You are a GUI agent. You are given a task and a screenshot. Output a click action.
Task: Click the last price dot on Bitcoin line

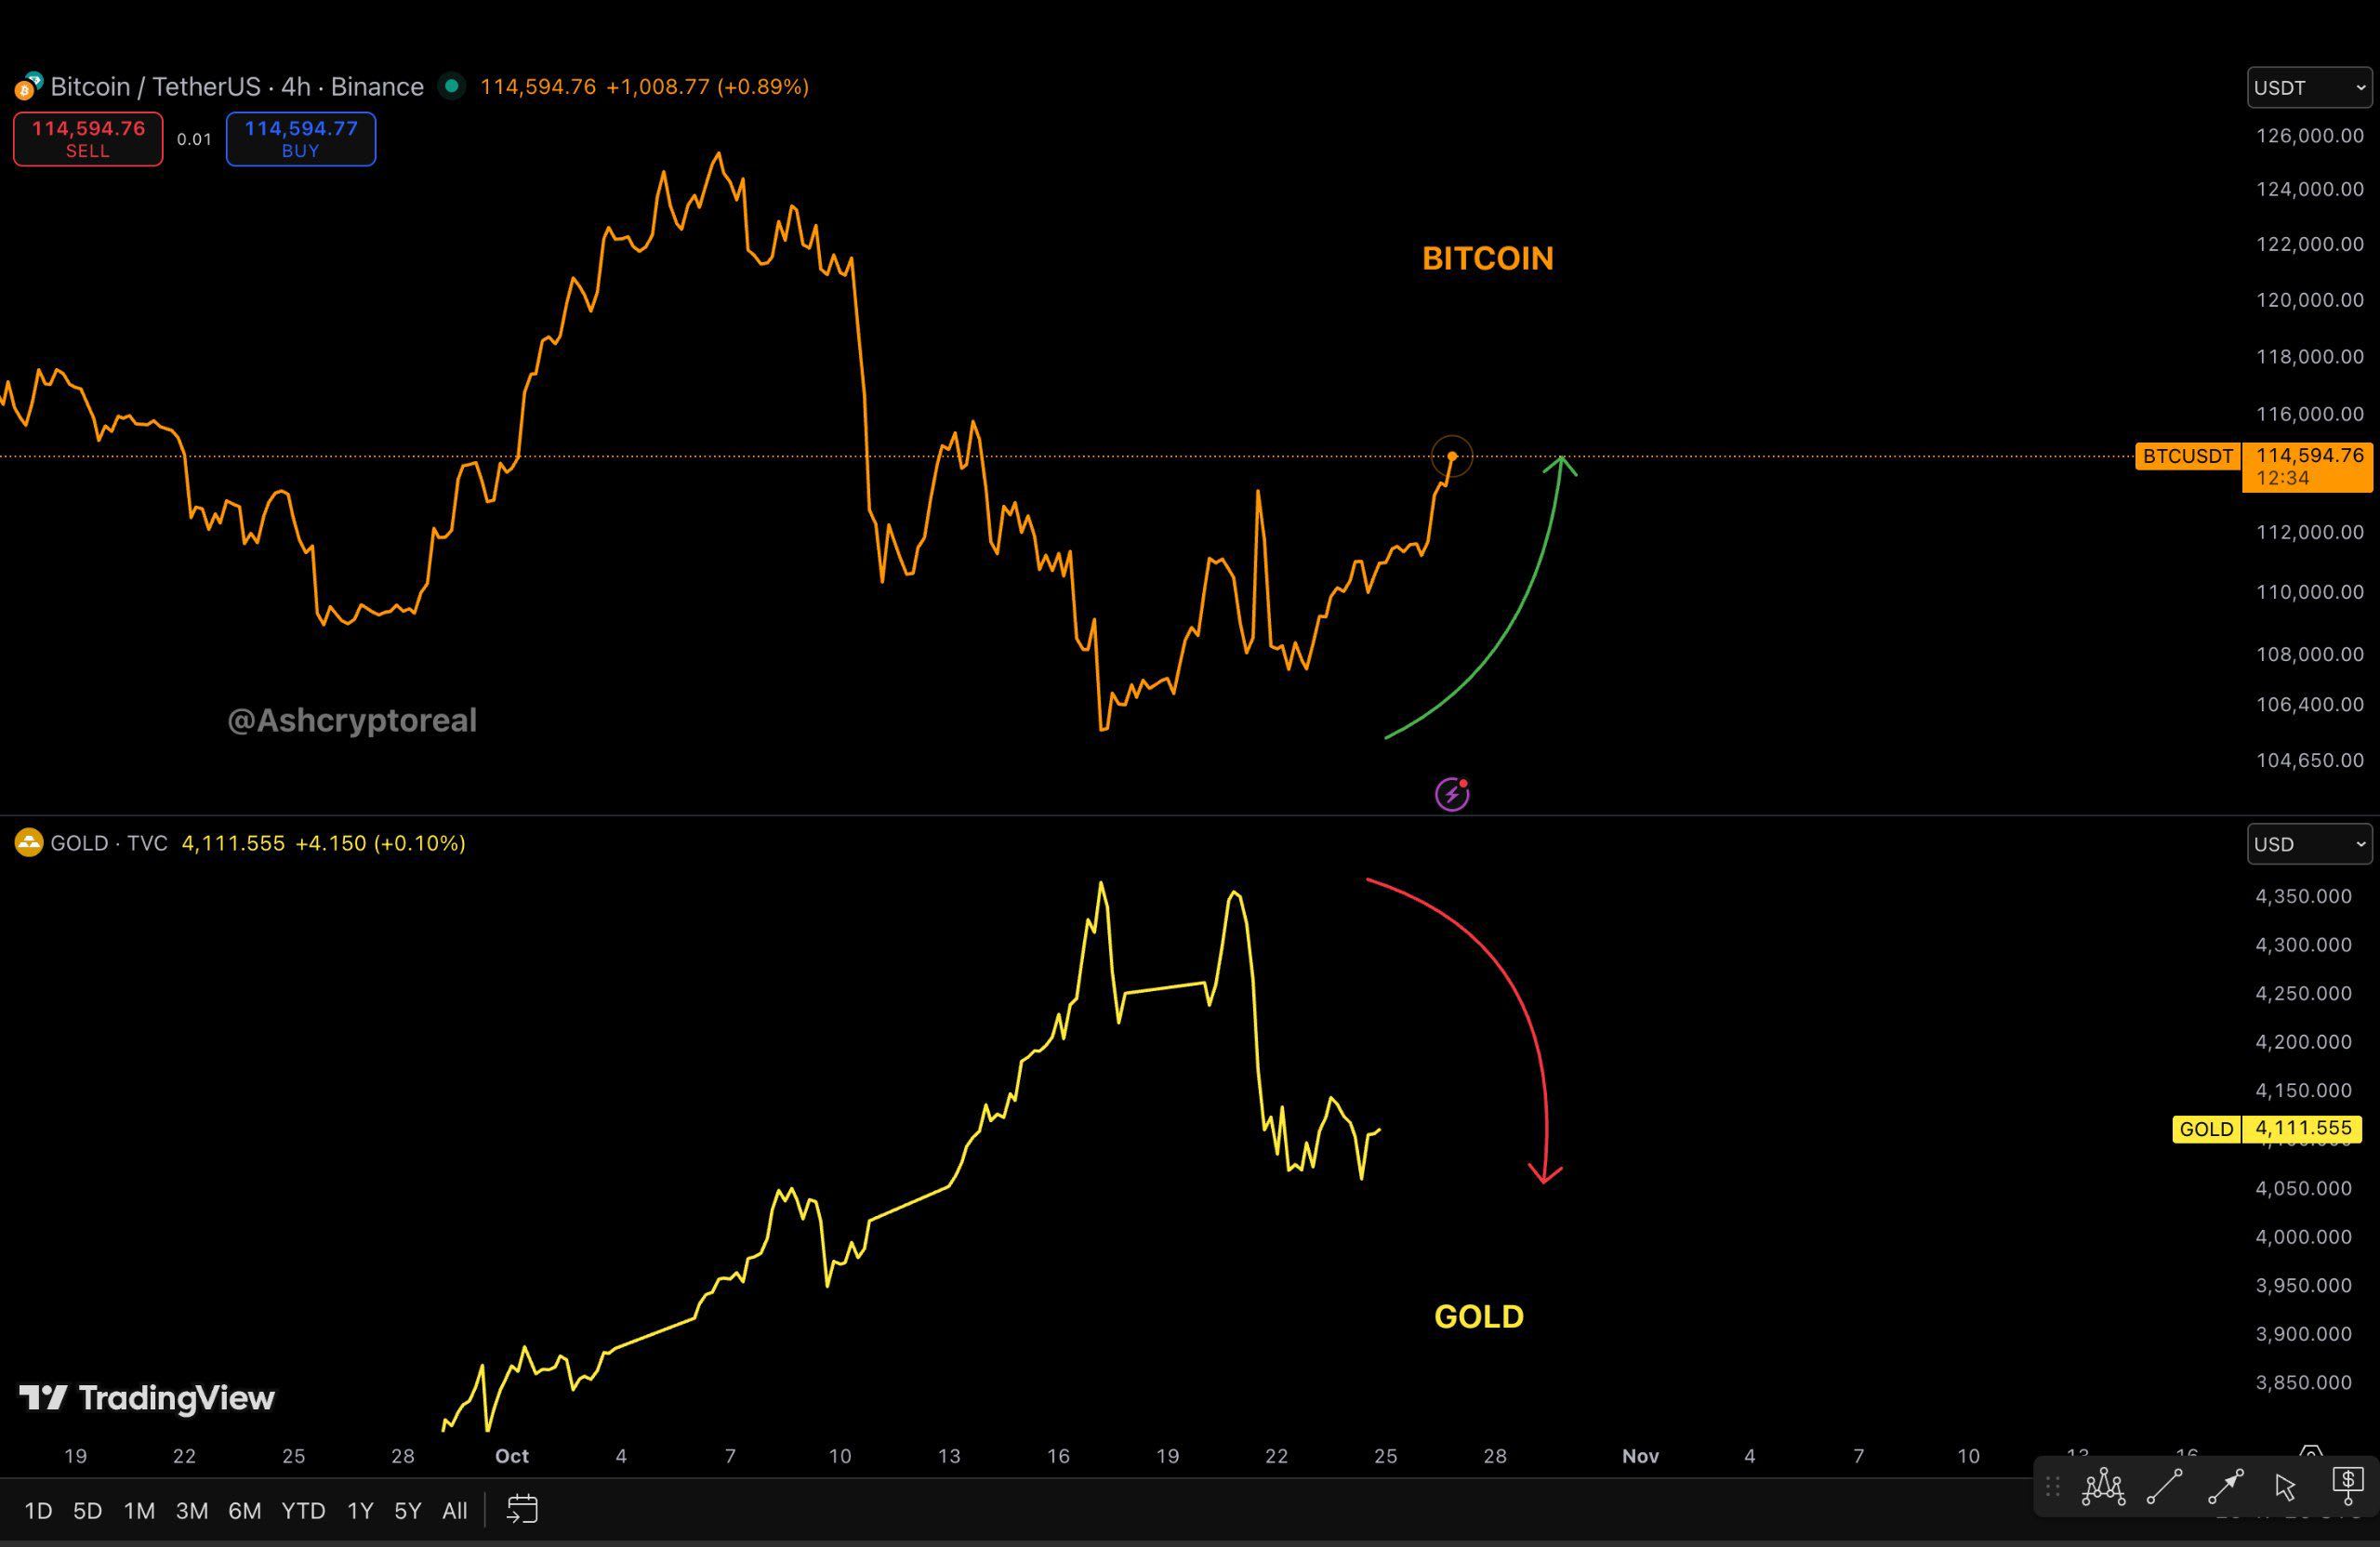[1452, 456]
